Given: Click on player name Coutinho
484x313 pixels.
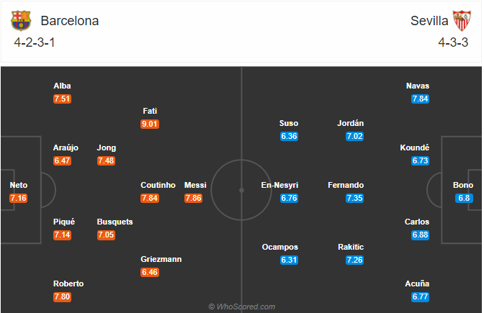Looking at the screenshot, I should [x=158, y=185].
